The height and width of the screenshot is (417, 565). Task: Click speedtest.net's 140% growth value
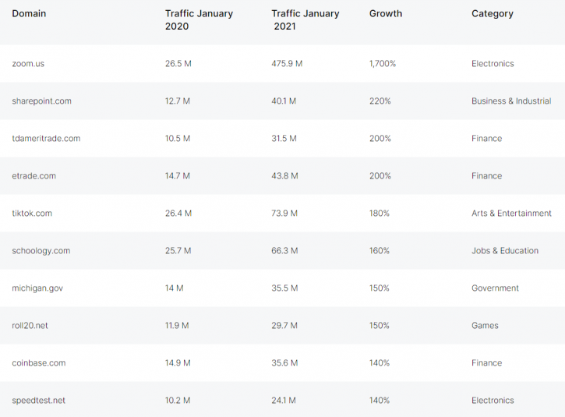(380, 401)
